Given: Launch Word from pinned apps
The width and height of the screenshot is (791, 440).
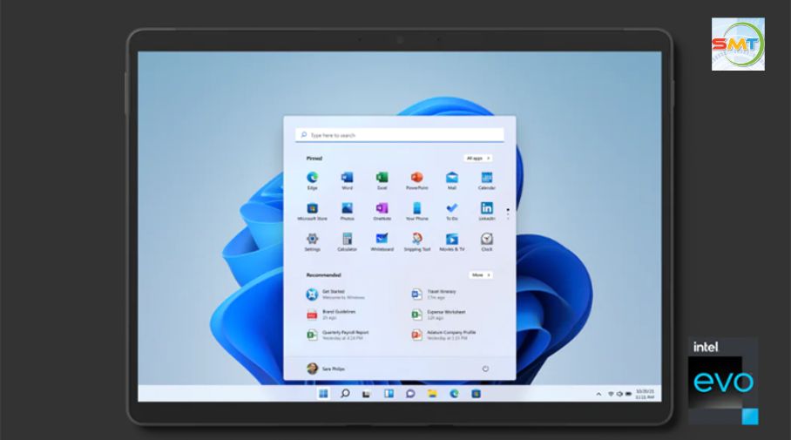Looking at the screenshot, I should [x=347, y=180].
